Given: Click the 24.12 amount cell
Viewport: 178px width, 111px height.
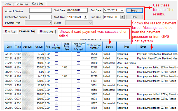Looking at the screenshot, I should click(x=39, y=77).
